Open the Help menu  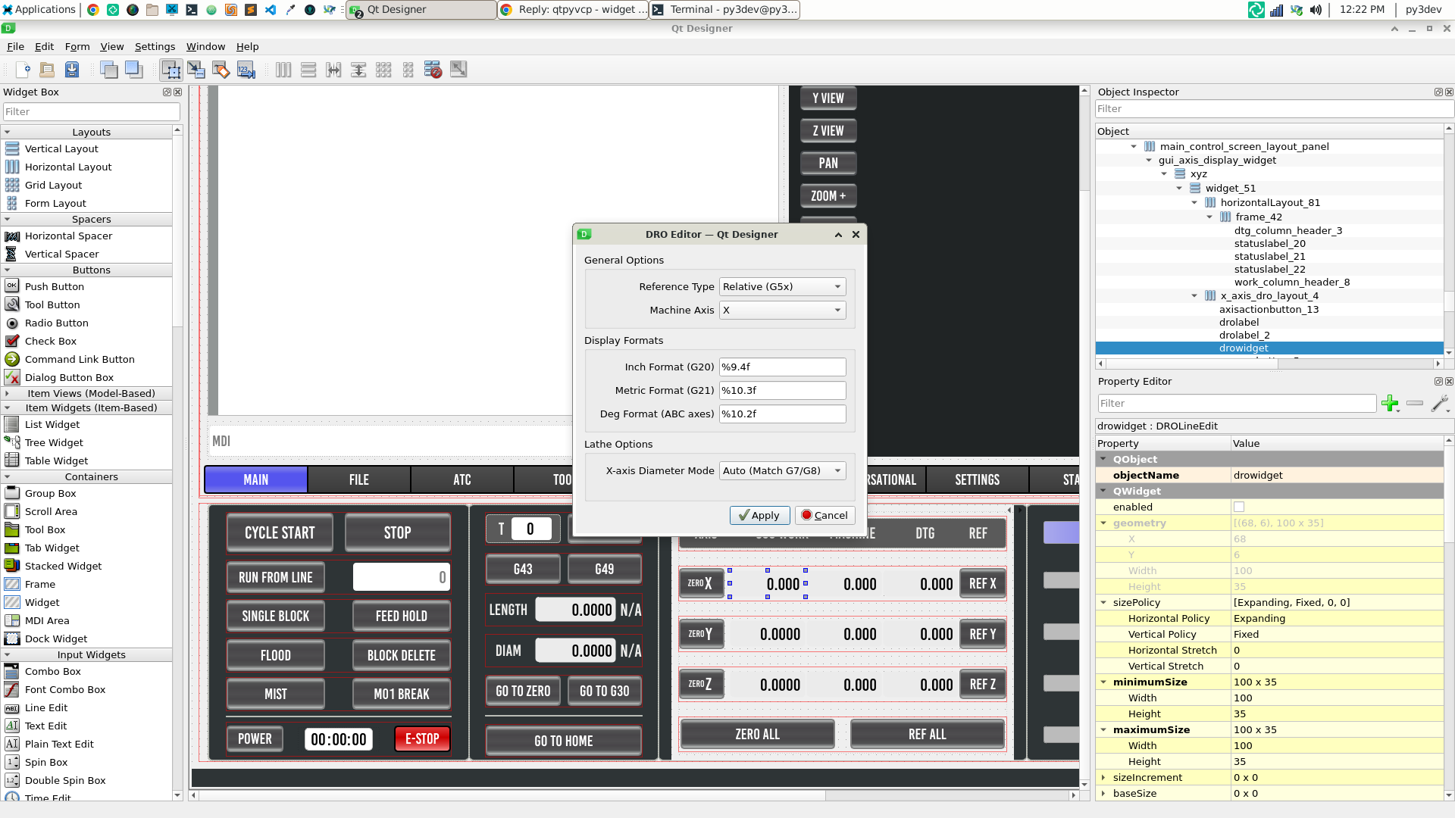(x=247, y=47)
